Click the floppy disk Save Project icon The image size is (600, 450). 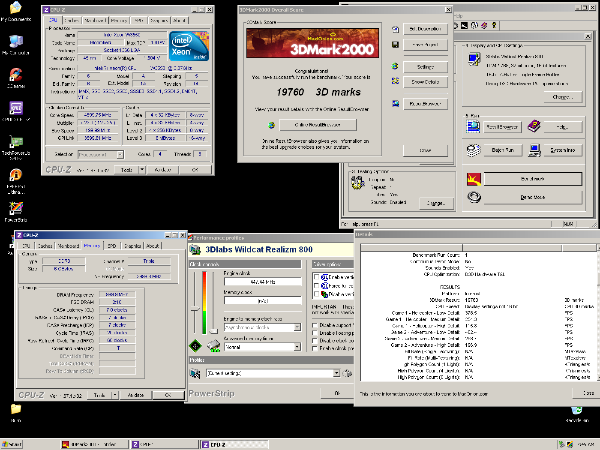pos(395,45)
